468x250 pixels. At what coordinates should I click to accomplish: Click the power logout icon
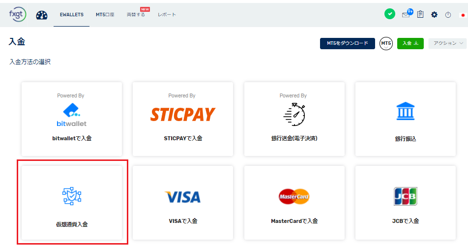(448, 15)
